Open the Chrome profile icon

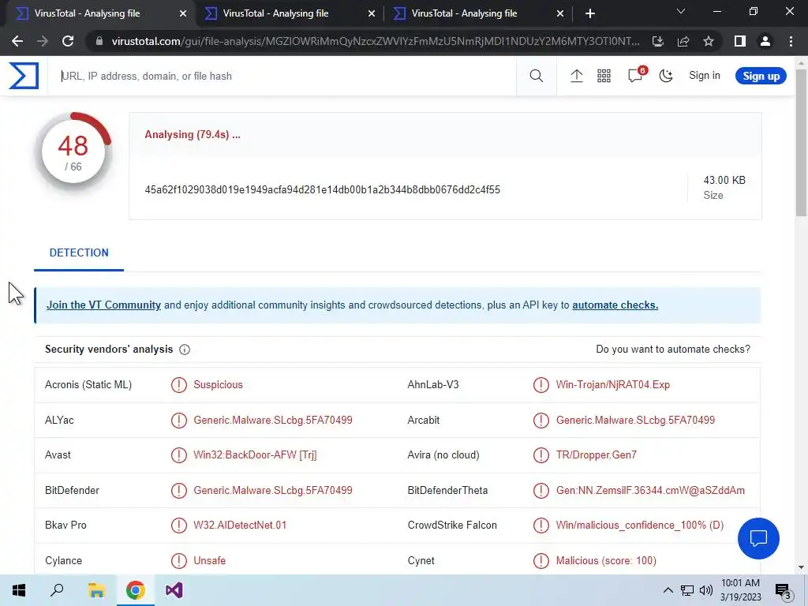[x=765, y=41]
